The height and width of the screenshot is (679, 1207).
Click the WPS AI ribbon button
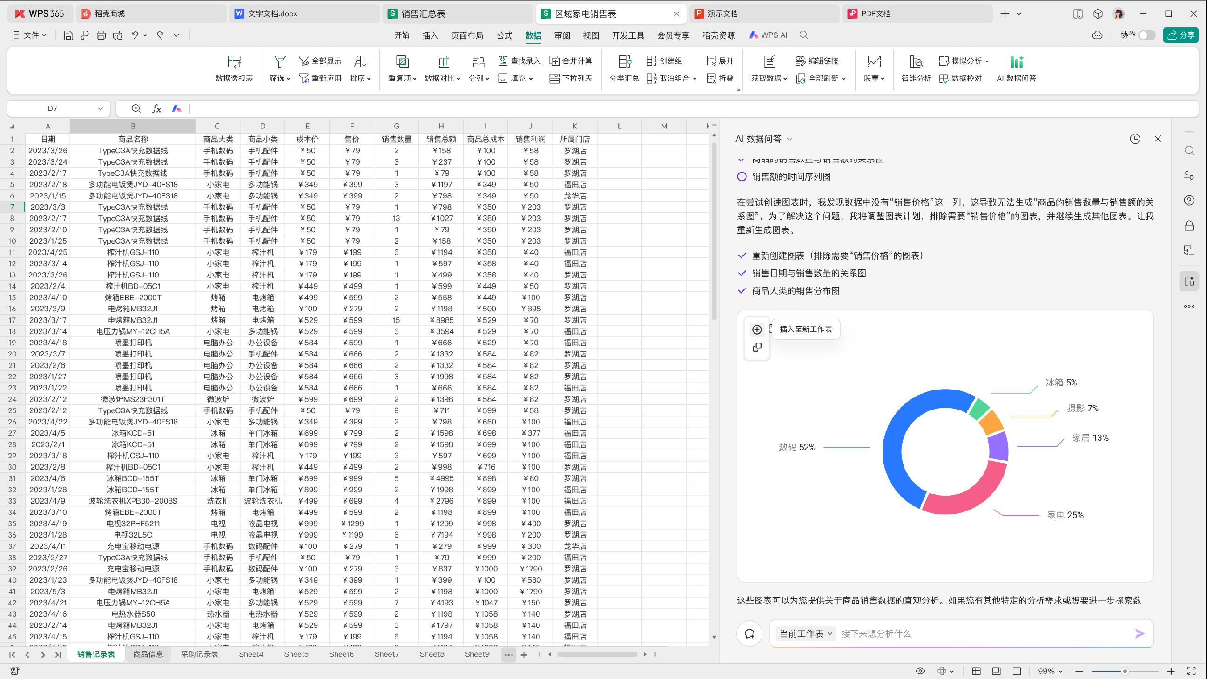768,35
